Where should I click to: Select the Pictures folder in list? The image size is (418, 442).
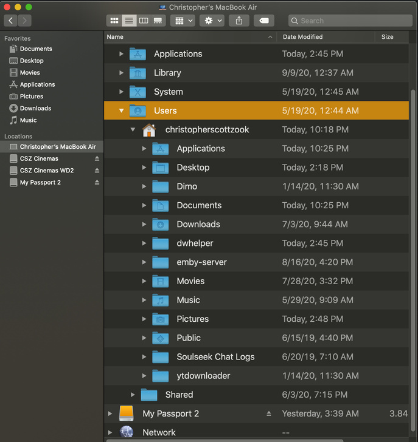click(256, 319)
